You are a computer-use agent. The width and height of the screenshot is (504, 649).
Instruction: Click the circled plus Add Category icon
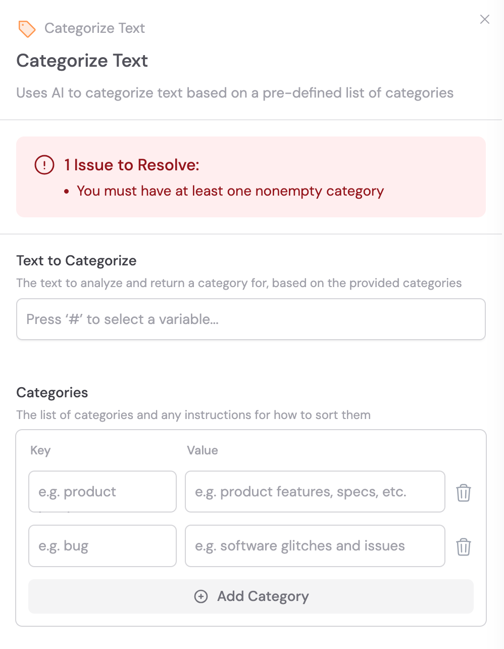(x=201, y=596)
